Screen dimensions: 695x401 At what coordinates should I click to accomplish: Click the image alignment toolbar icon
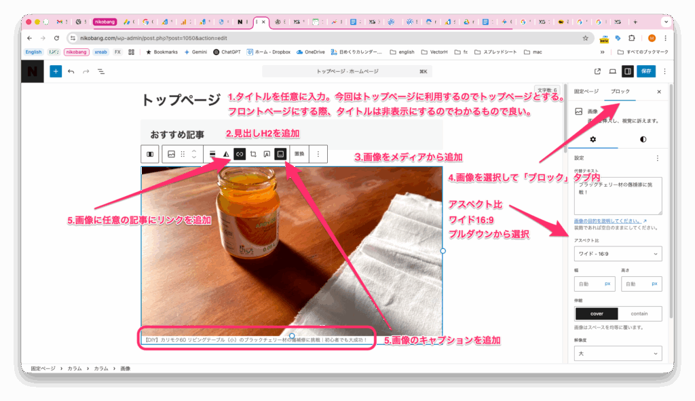point(212,154)
